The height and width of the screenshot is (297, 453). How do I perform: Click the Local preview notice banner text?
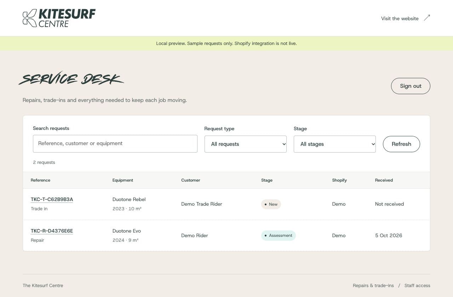[x=226, y=44]
